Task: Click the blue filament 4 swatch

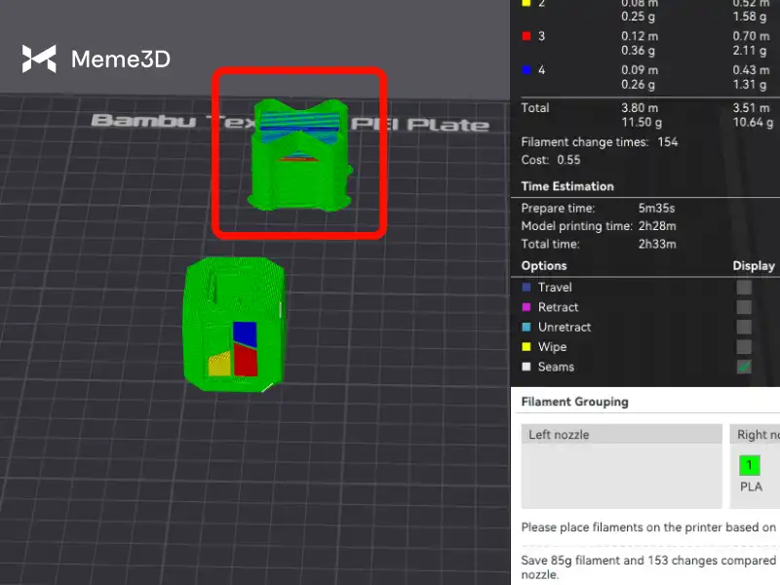Action: point(526,68)
